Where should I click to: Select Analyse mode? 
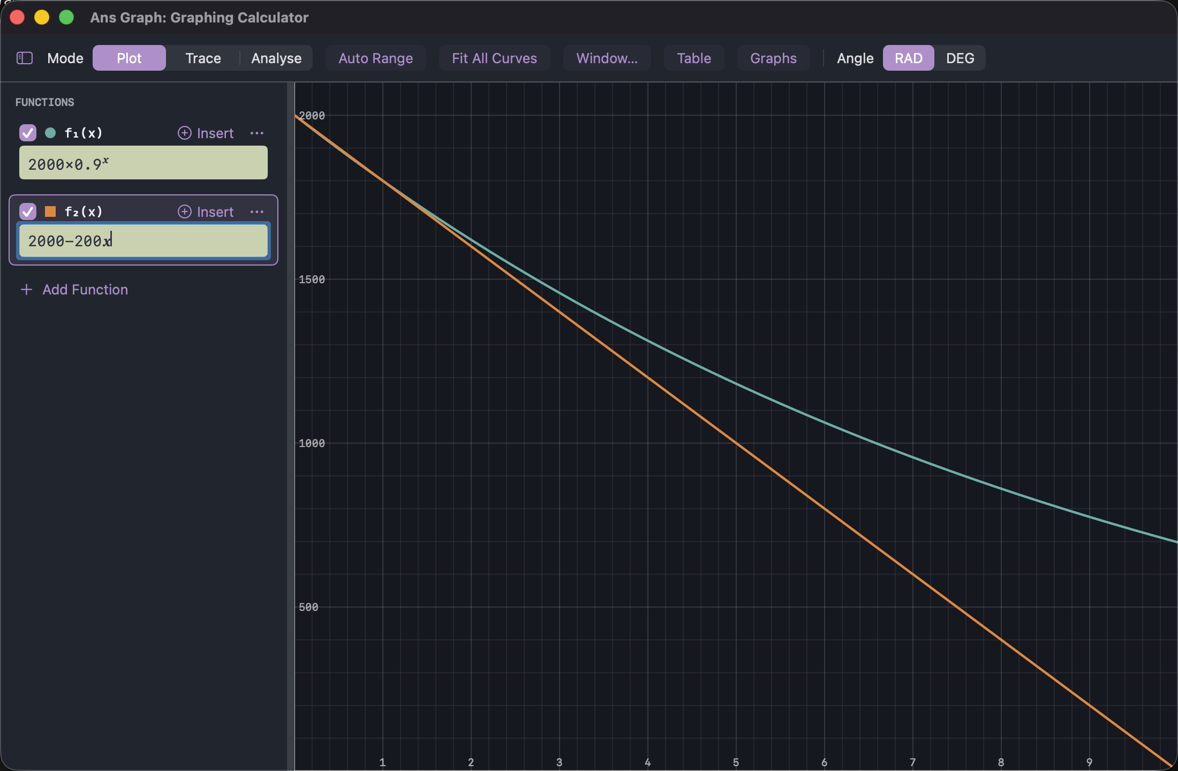coord(276,58)
